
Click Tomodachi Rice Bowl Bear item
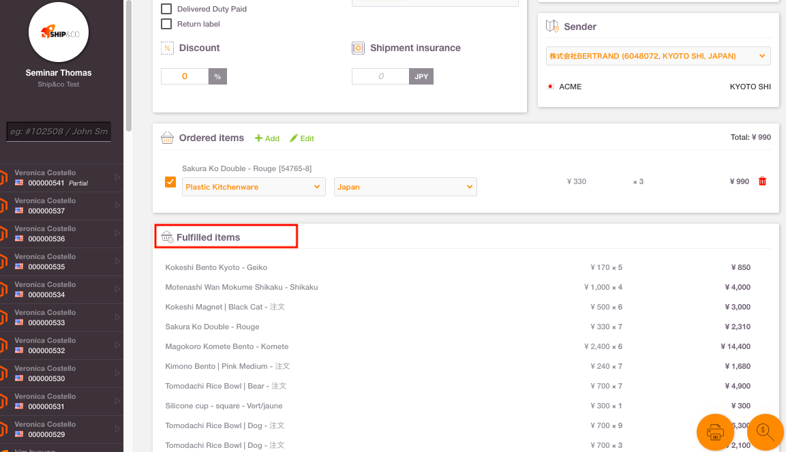[x=226, y=386]
